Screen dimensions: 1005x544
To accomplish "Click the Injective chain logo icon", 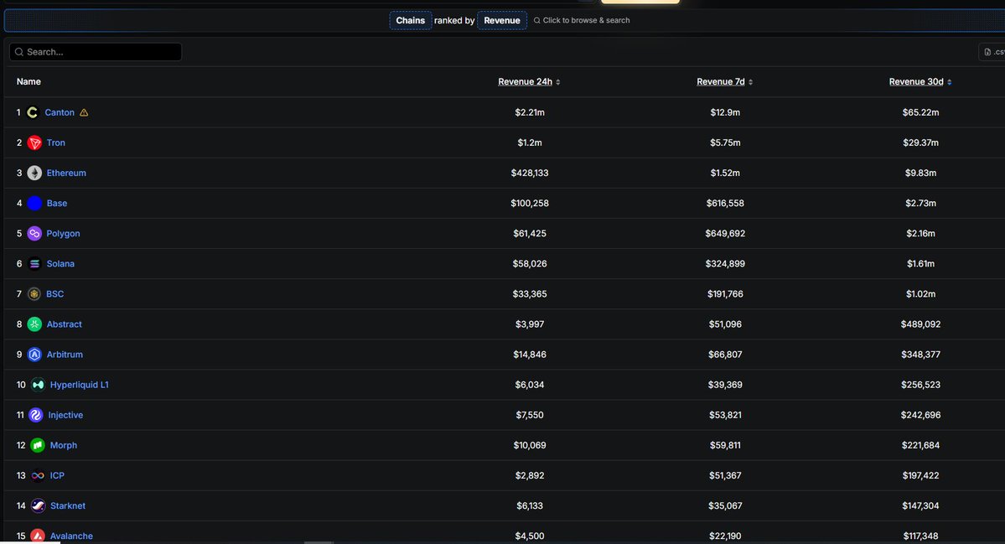I will coord(36,415).
